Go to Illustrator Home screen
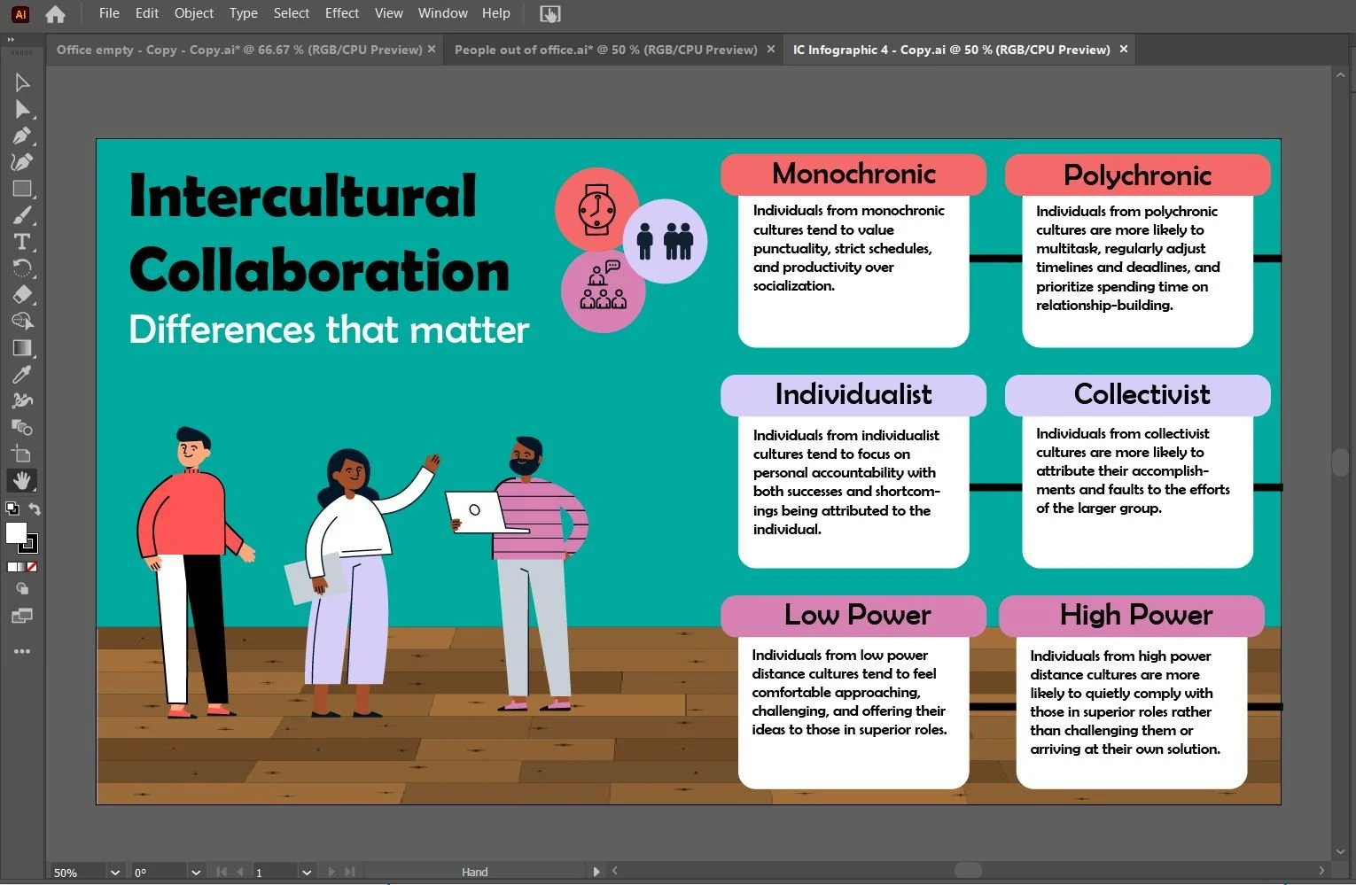The width and height of the screenshot is (1356, 885). click(x=55, y=14)
